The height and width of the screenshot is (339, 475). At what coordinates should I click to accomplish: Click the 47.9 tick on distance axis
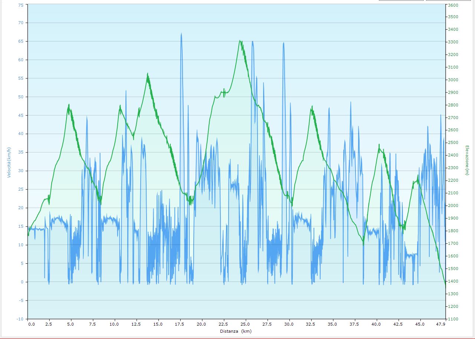coord(441,324)
